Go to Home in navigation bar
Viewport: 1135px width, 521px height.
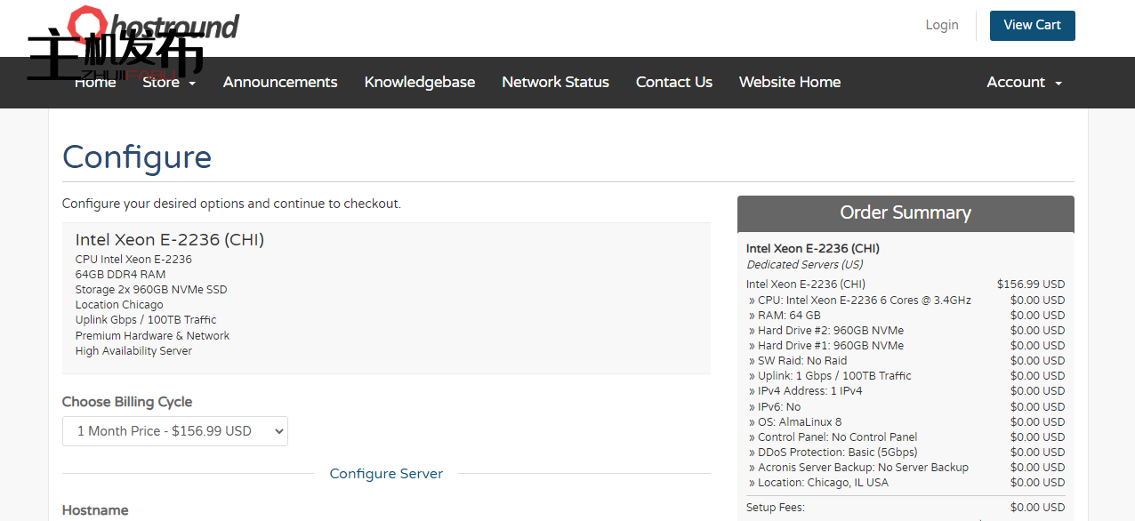click(95, 82)
